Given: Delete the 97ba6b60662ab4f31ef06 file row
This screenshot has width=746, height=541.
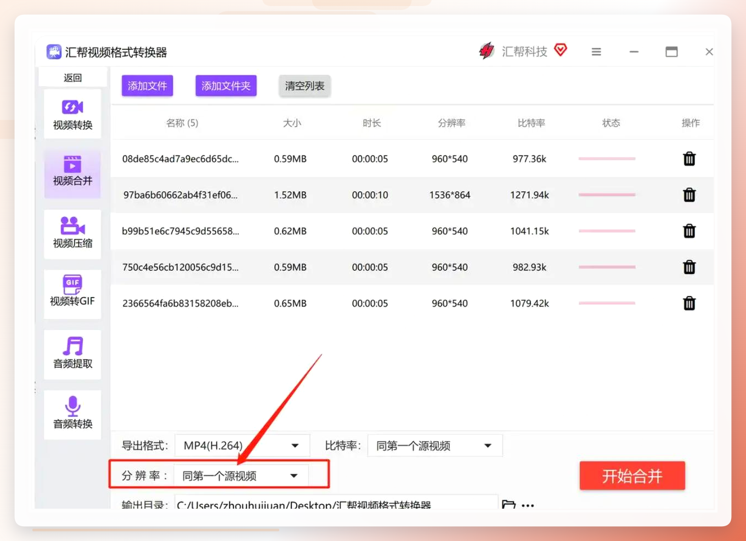Looking at the screenshot, I should 689,195.
